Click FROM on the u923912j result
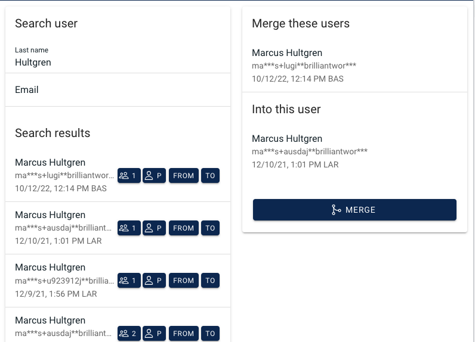Viewport: 475px width, 342px height. (184, 281)
